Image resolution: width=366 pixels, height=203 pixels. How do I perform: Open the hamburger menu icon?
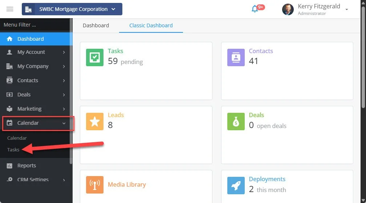(10, 9)
